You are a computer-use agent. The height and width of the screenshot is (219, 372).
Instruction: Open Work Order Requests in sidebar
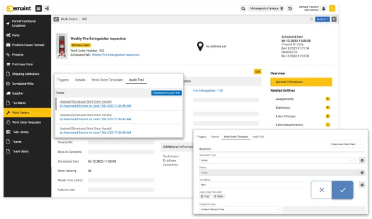tap(27, 123)
